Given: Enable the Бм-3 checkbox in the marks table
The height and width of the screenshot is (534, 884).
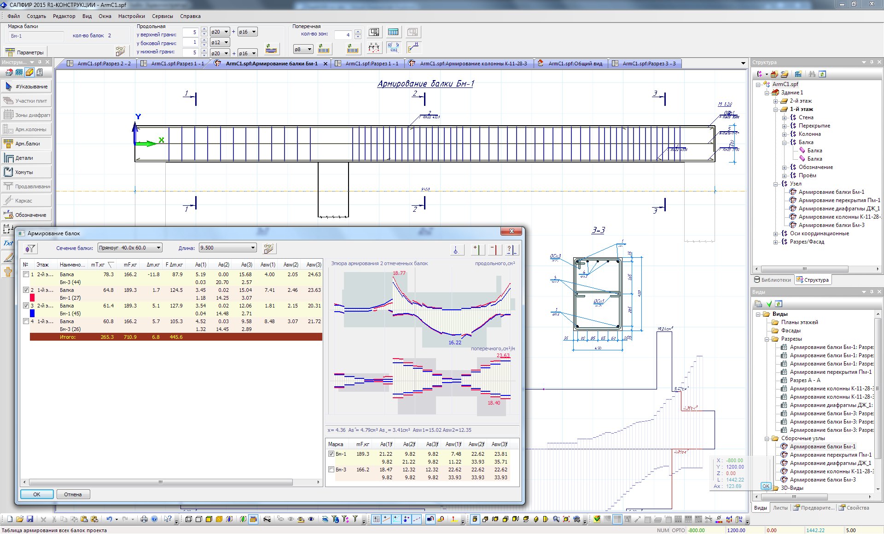Looking at the screenshot, I should (x=331, y=470).
